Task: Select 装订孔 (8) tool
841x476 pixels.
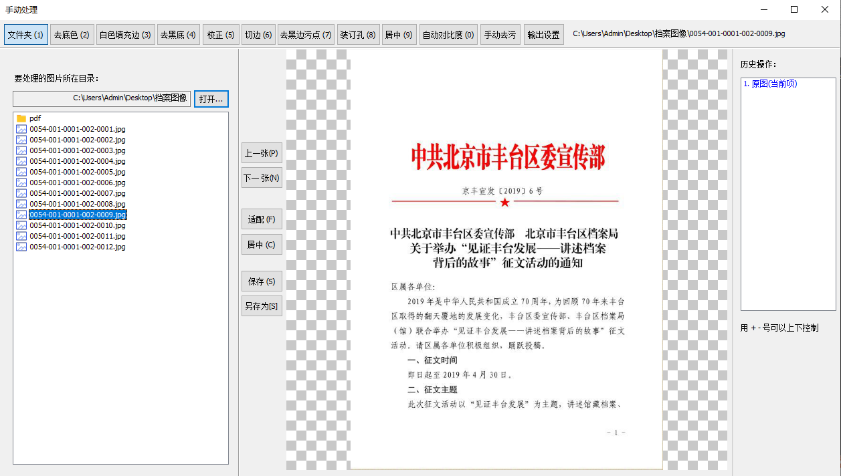Action: pos(357,35)
